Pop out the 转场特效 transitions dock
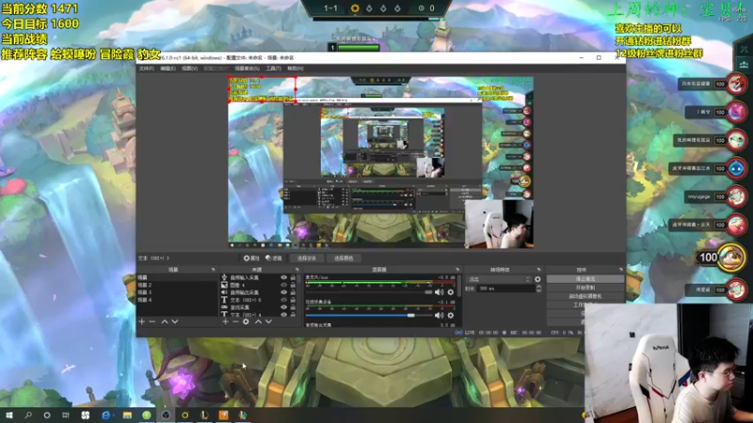The height and width of the screenshot is (423, 753). coord(538,270)
